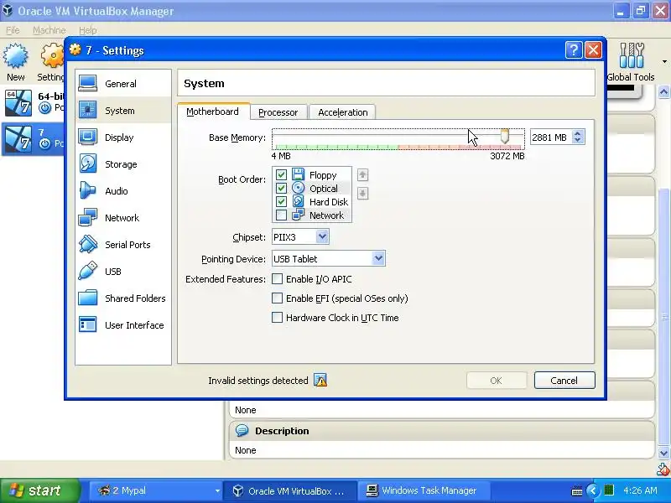671x503 pixels.
Task: Move boot device up with arrow
Action: pyautogui.click(x=362, y=174)
